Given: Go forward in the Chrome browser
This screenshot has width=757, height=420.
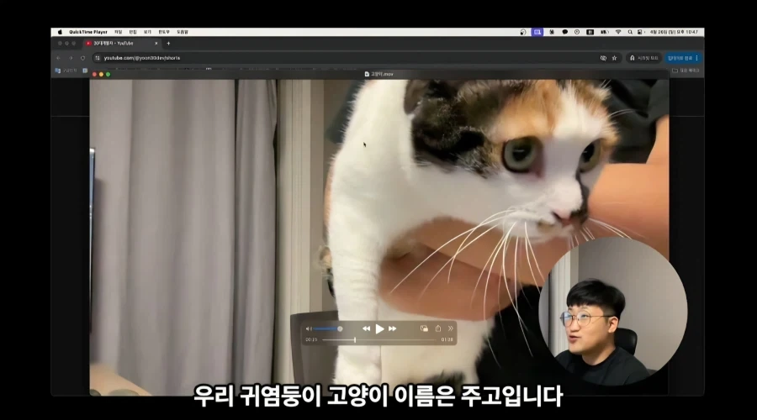Looking at the screenshot, I should click(71, 58).
